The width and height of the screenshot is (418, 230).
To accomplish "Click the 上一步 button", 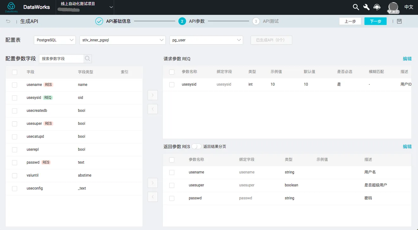I will (x=350, y=21).
